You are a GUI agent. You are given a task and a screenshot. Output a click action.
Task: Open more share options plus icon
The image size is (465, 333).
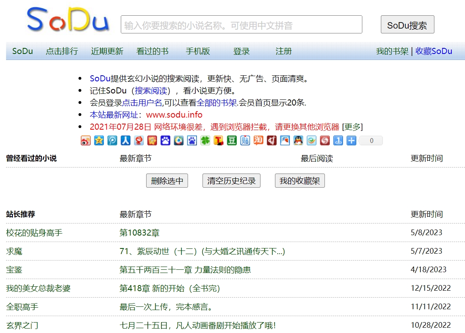pyautogui.click(x=351, y=141)
